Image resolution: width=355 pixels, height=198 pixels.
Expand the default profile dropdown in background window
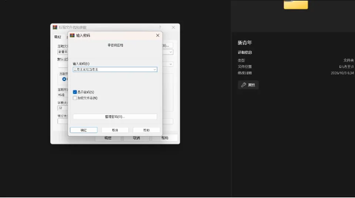click(x=171, y=64)
